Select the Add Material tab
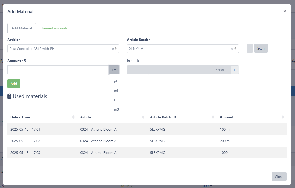Screen dimensions: 295x188 (x=22, y=28)
